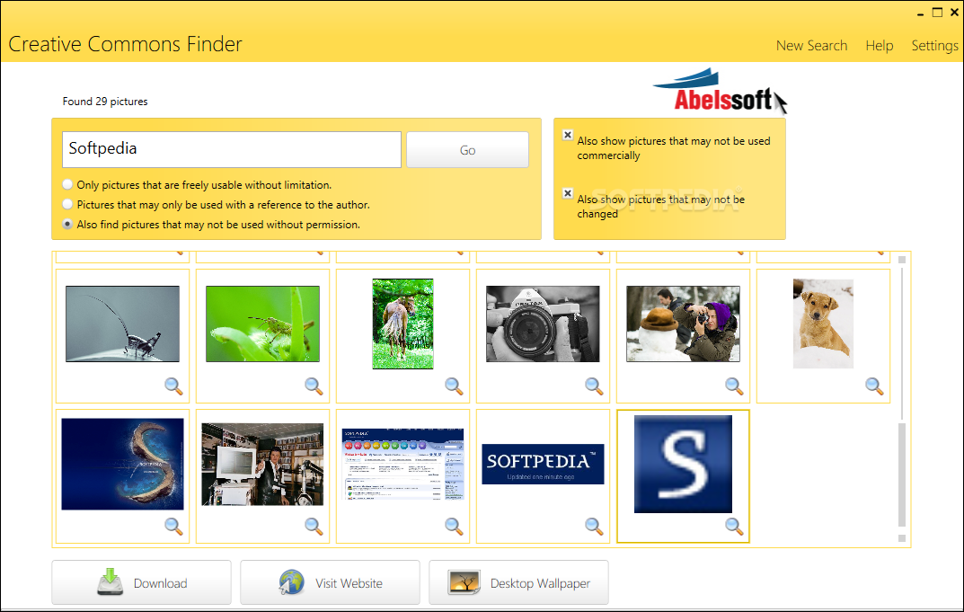The width and height of the screenshot is (964, 612).
Task: Click magnifier under the blue island wallpaper
Action: (174, 527)
